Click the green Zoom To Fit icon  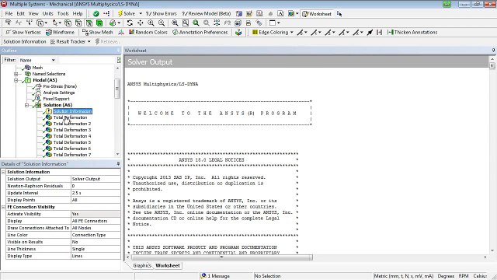tap(196, 23)
